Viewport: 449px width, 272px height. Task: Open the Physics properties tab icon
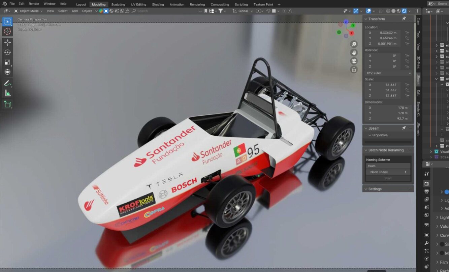(x=426, y=259)
